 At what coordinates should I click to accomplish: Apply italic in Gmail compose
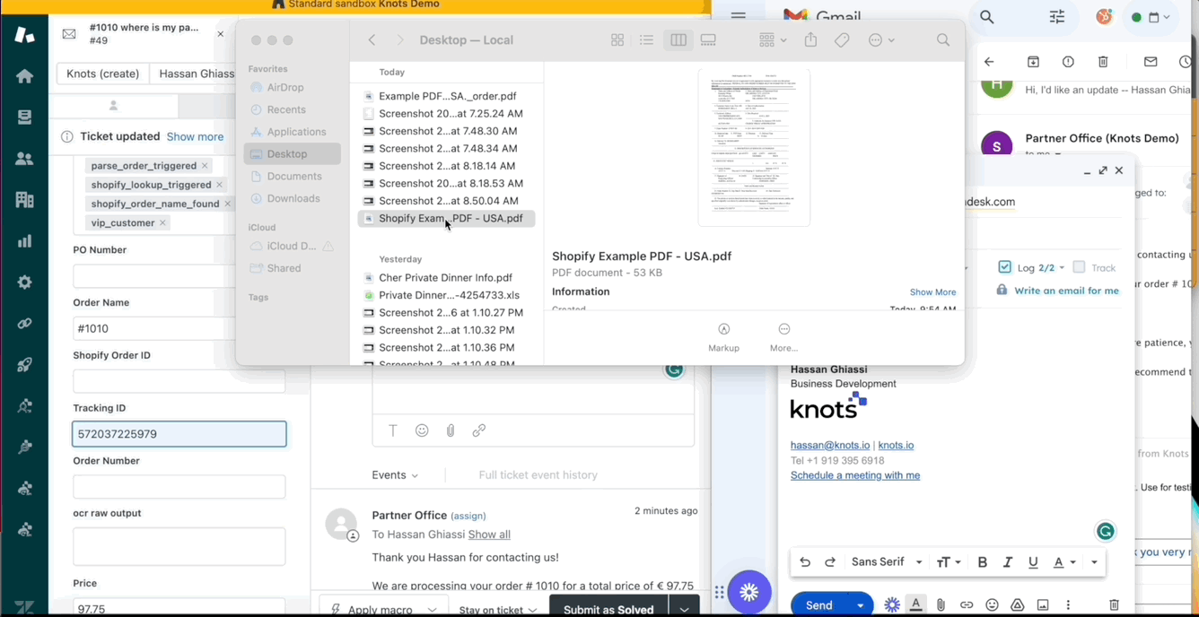click(x=1008, y=562)
